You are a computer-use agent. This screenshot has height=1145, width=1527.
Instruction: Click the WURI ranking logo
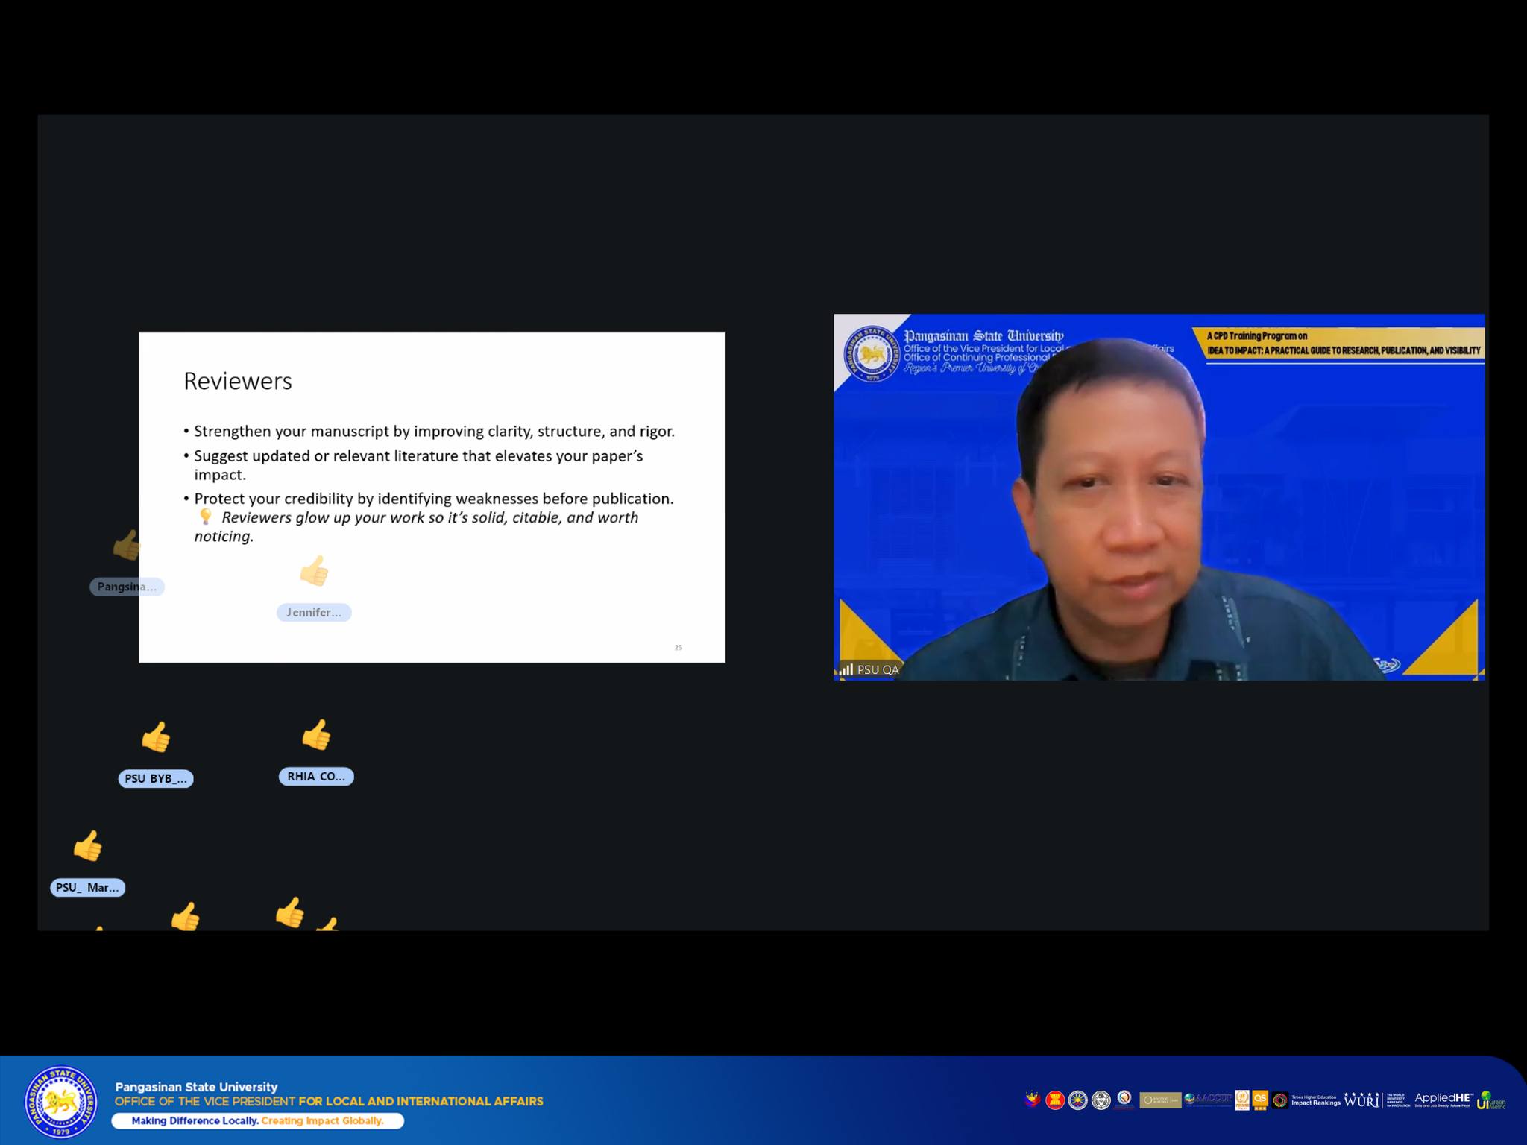click(1362, 1100)
